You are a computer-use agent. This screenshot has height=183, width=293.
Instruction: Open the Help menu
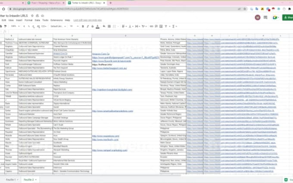coord(68,20)
